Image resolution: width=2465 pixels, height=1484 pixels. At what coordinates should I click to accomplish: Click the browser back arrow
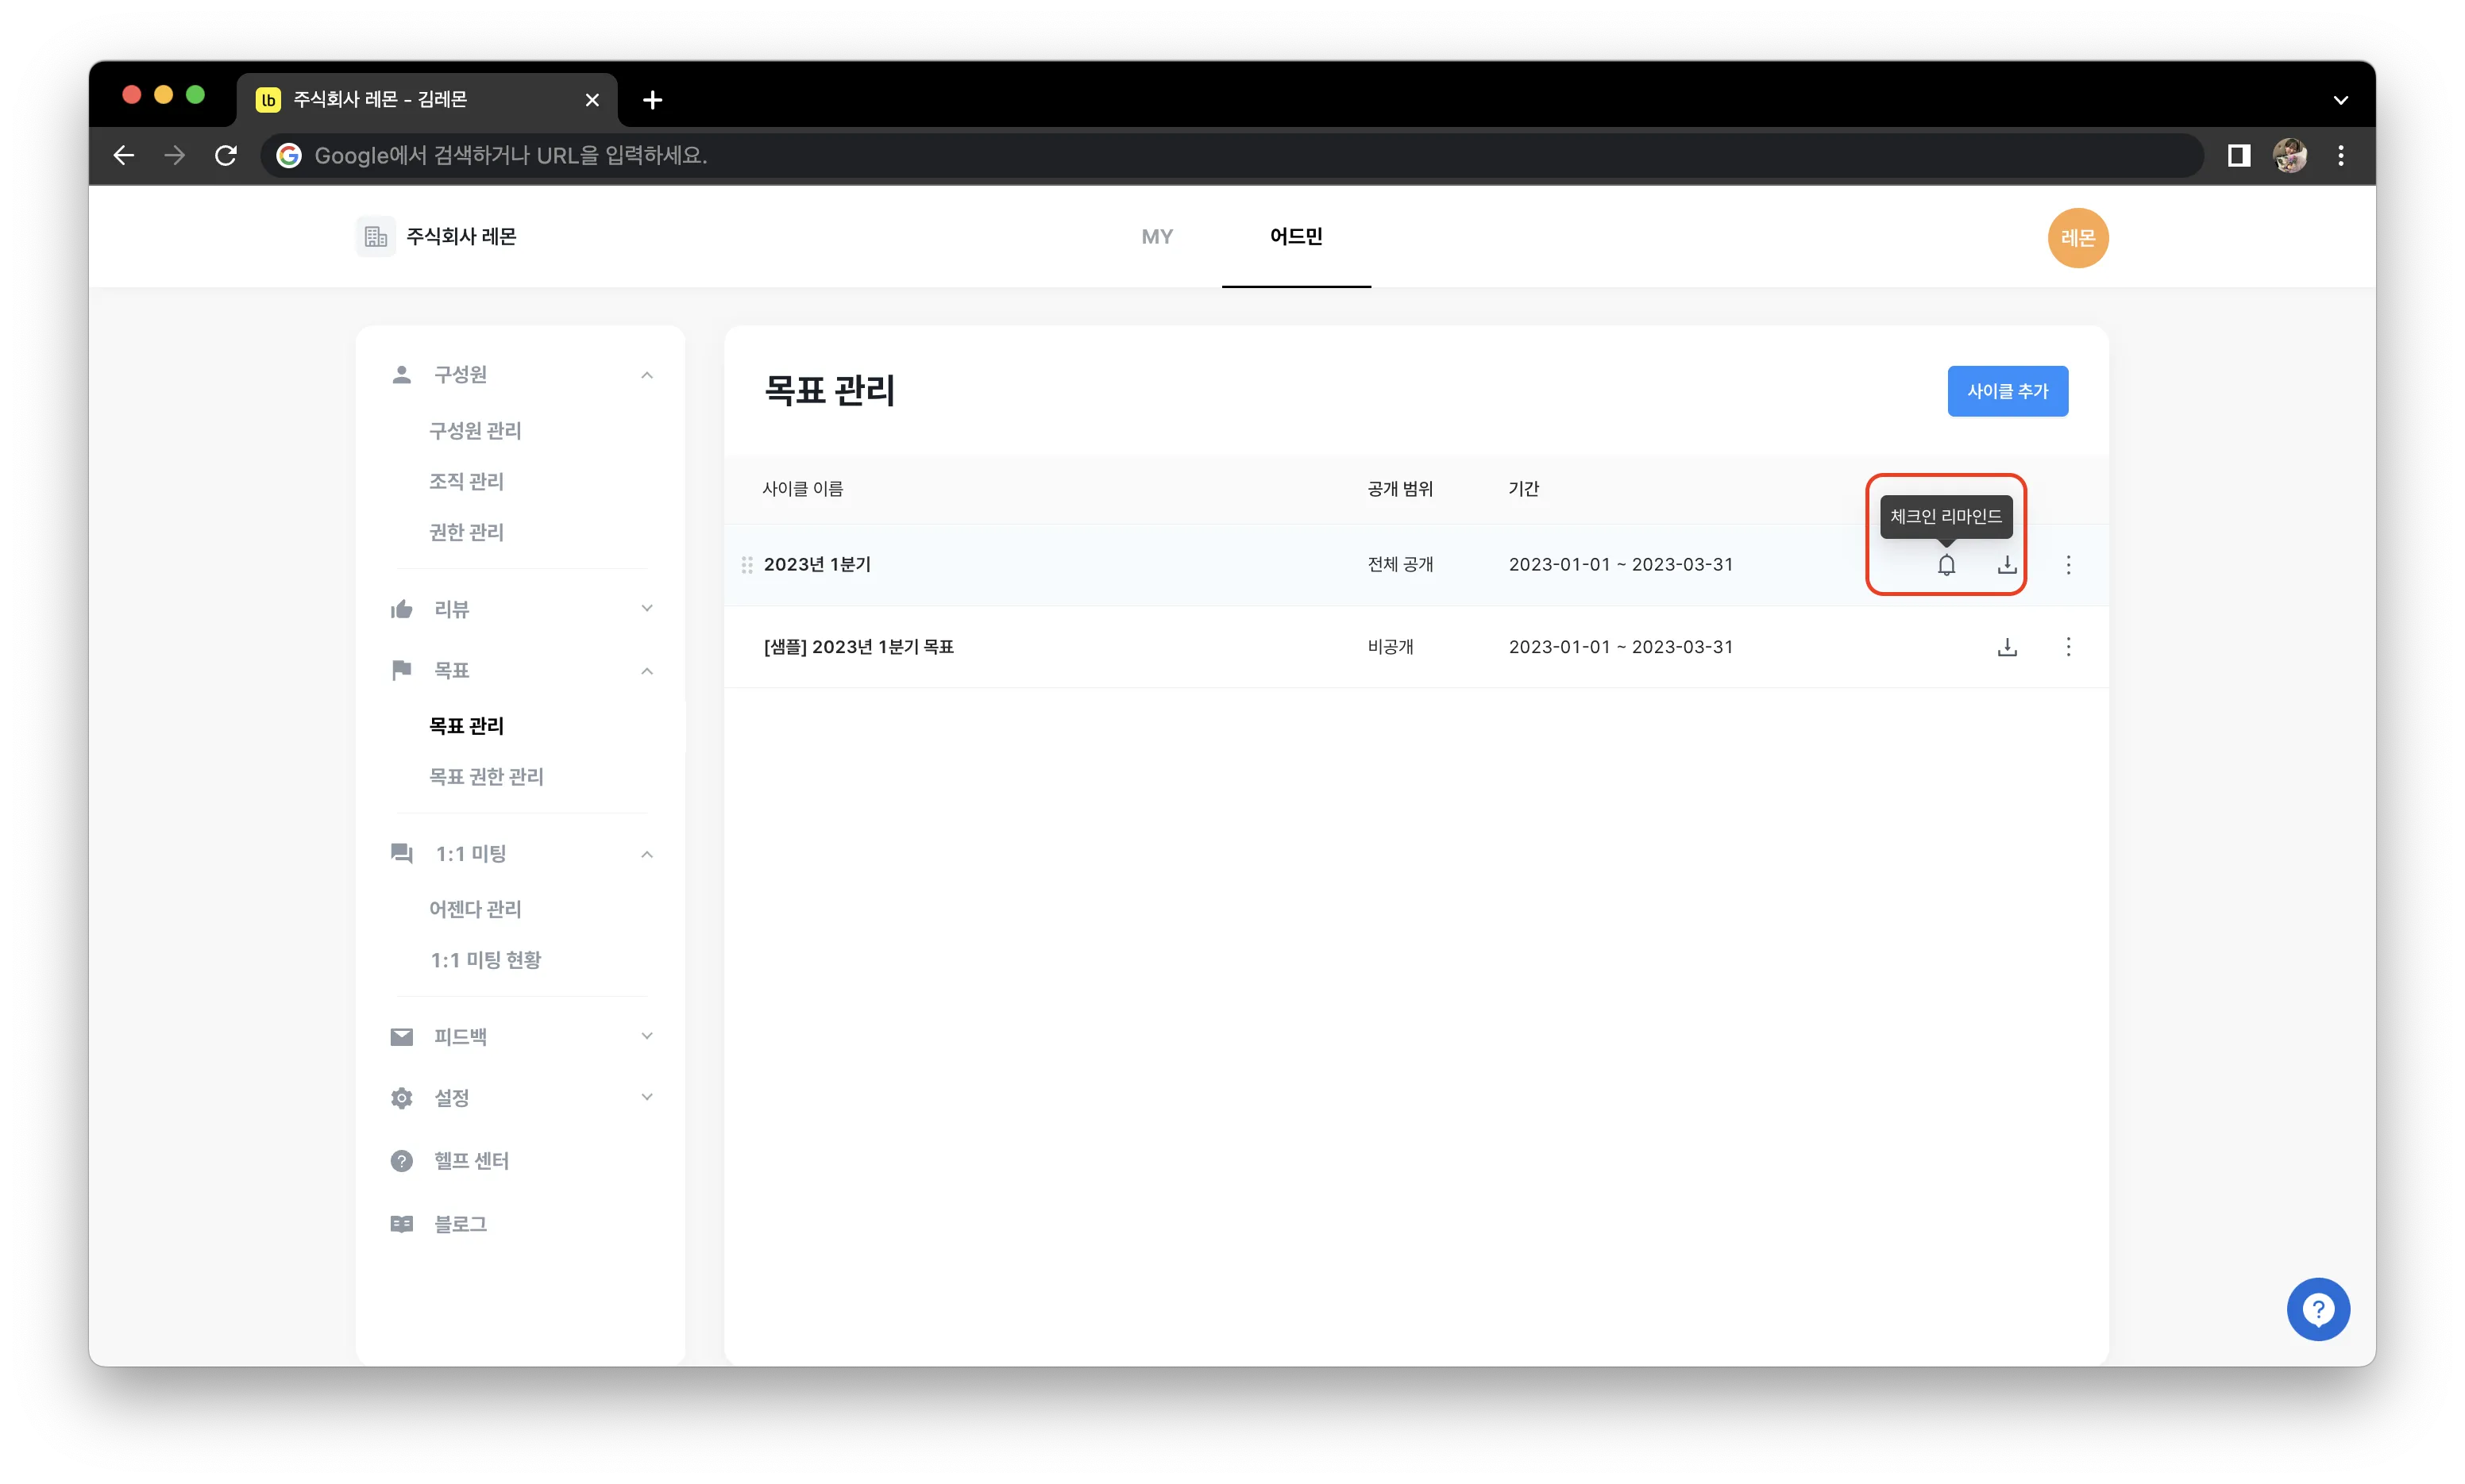pyautogui.click(x=124, y=155)
